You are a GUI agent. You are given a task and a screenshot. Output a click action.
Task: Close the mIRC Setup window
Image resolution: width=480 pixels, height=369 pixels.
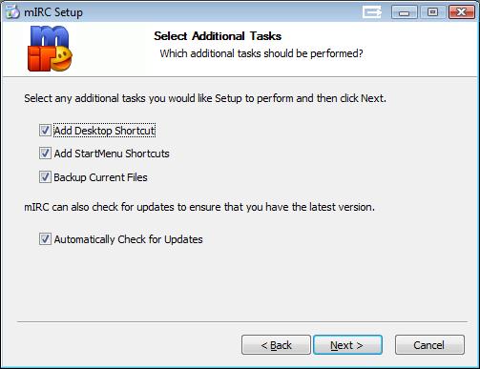click(x=461, y=12)
